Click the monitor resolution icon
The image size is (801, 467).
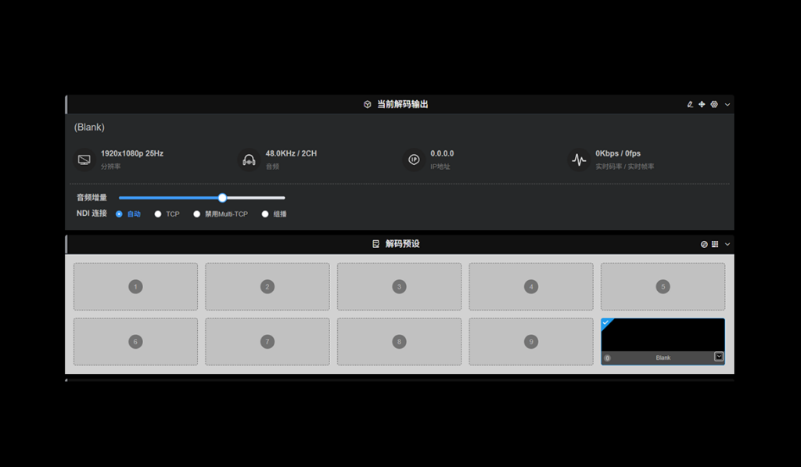[84, 160]
